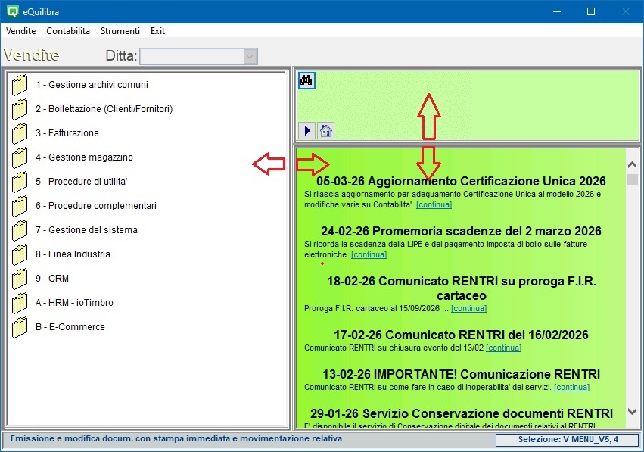This screenshot has width=644, height=452.
Task: Open the Linea Industria folder icon
Action: [x=20, y=255]
